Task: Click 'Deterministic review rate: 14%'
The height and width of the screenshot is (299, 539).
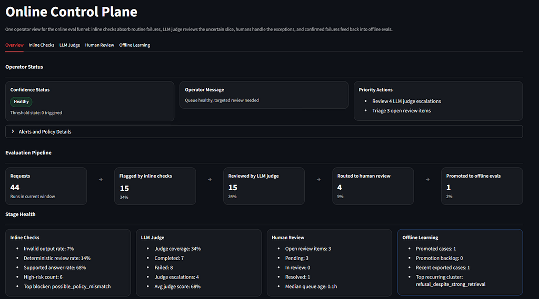Action: pyautogui.click(x=57, y=258)
